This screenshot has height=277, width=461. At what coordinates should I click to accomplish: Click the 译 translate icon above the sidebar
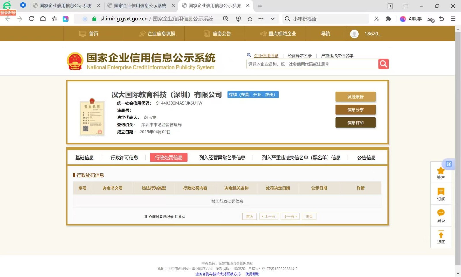tap(448, 164)
